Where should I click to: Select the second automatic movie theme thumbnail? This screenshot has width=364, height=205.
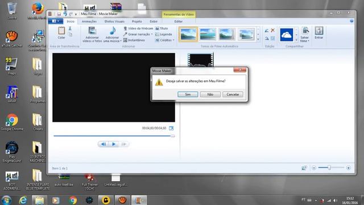(208, 34)
